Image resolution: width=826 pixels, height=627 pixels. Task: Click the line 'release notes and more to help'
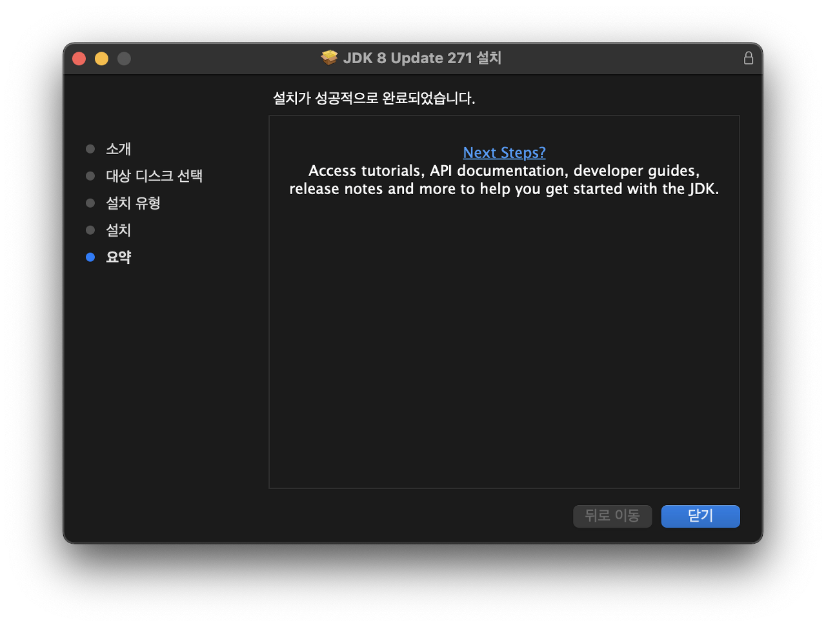click(504, 189)
